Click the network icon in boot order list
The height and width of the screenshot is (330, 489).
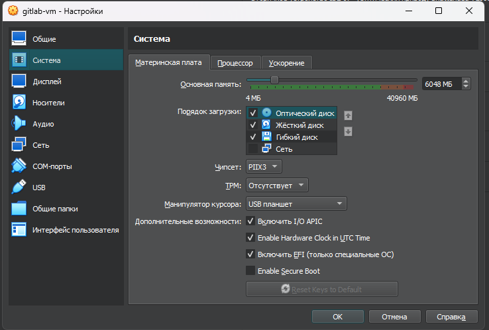266,148
